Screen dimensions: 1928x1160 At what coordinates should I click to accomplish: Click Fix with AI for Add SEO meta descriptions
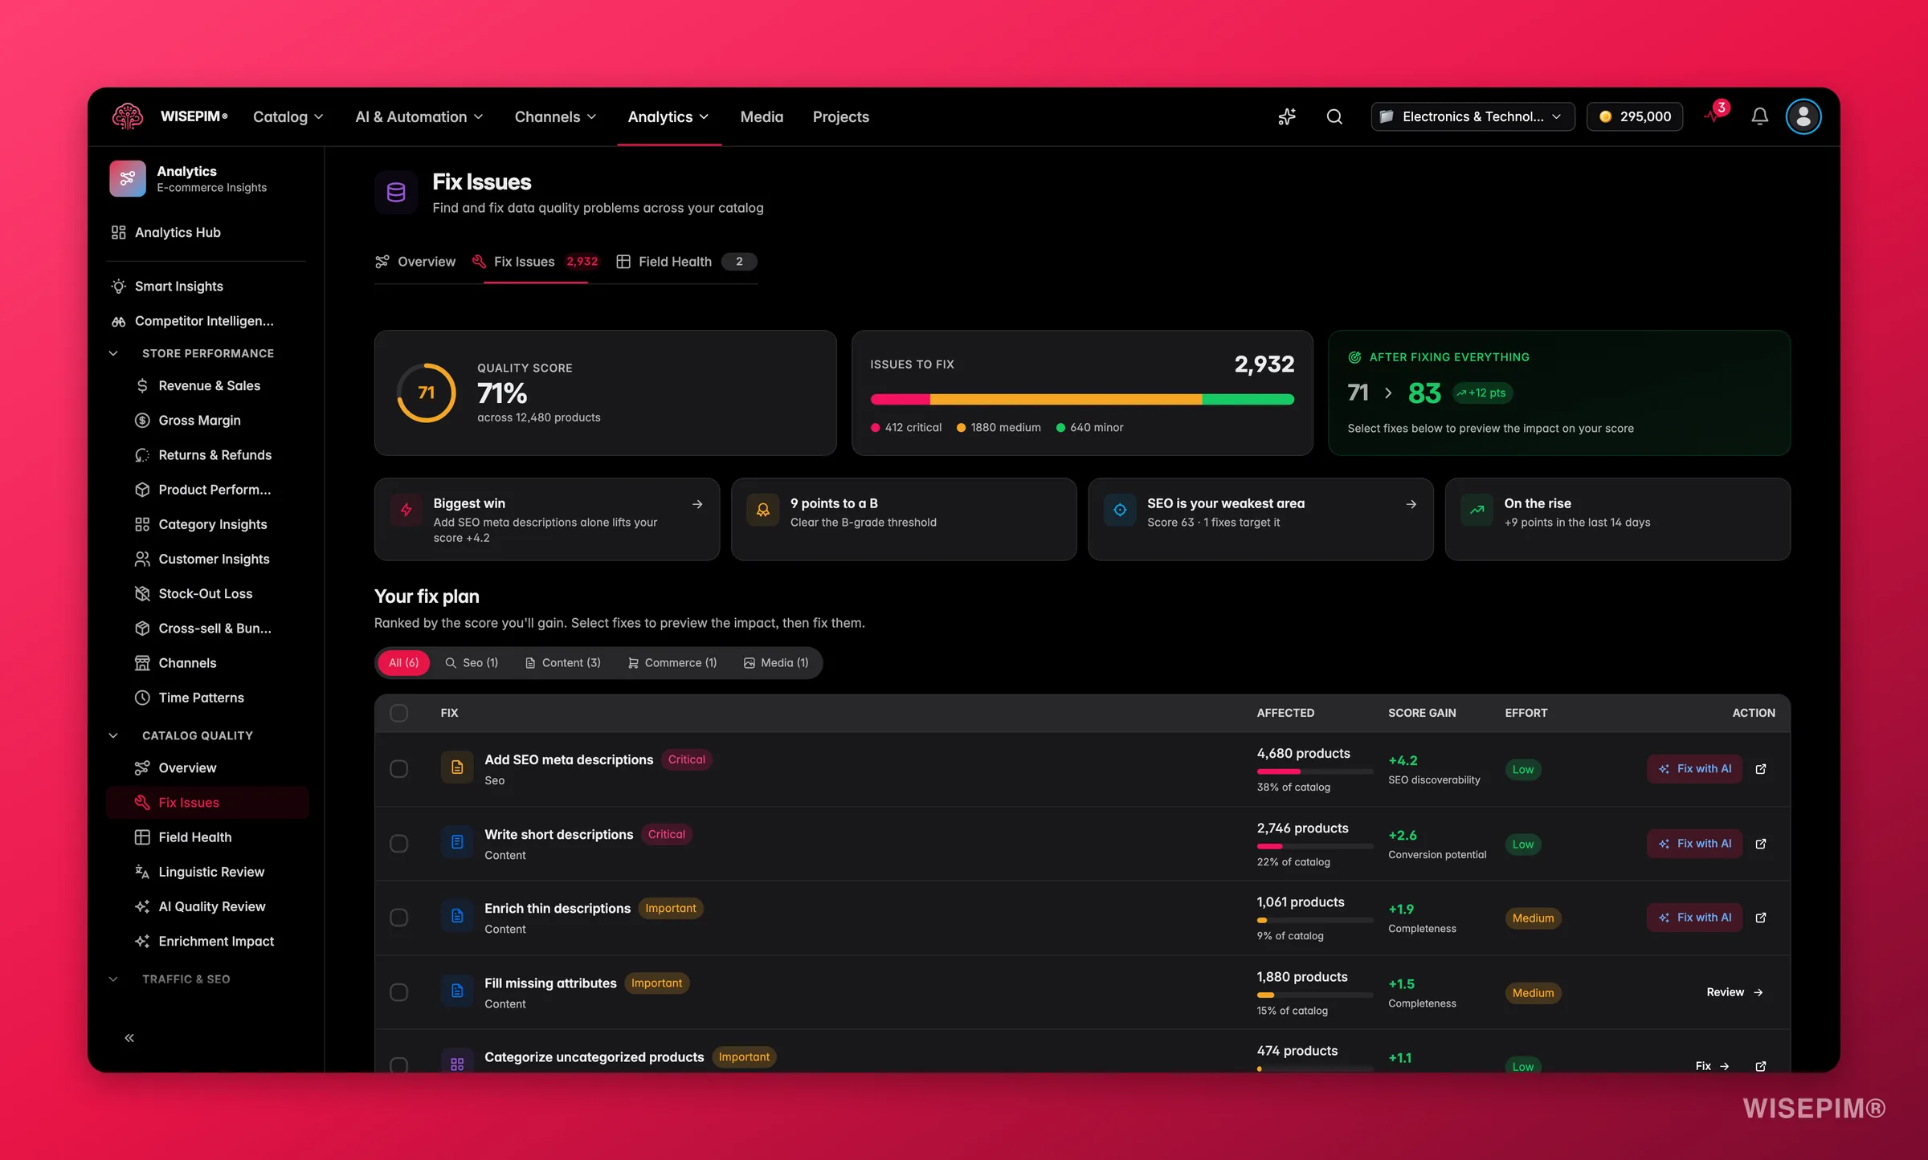(x=1694, y=769)
